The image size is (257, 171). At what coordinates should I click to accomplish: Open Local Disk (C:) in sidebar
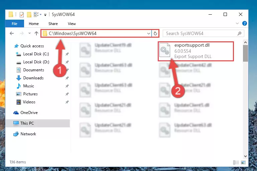pyautogui.click(x=36, y=54)
